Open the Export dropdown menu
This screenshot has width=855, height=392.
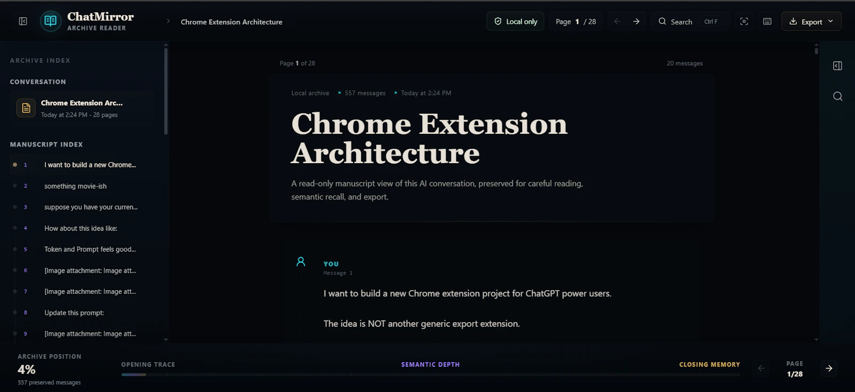pyautogui.click(x=811, y=21)
